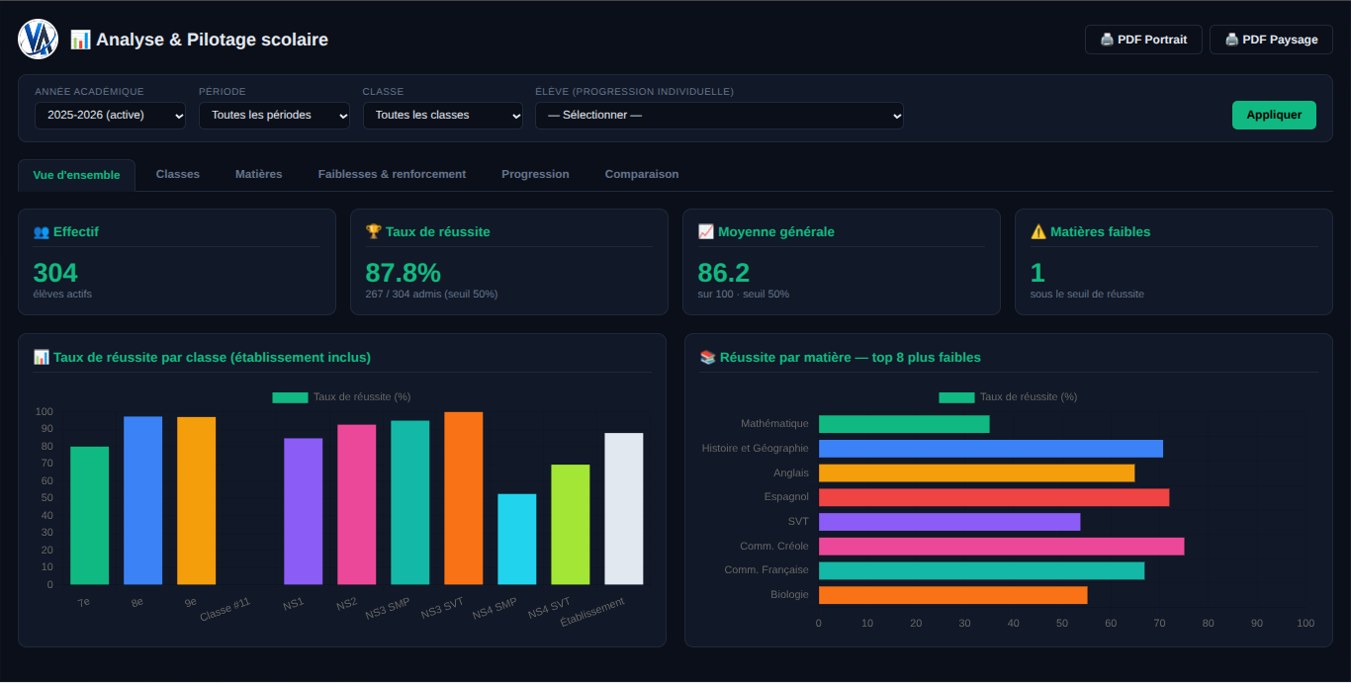This screenshot has width=1351, height=683.
Task: Click the chart icon on Moyenne générale
Action: pyautogui.click(x=705, y=232)
